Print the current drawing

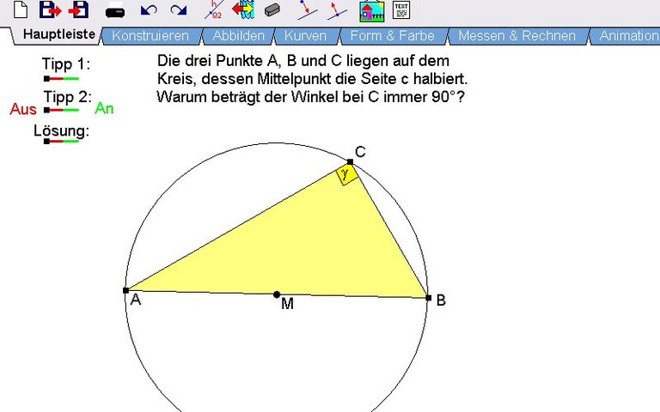click(x=115, y=10)
